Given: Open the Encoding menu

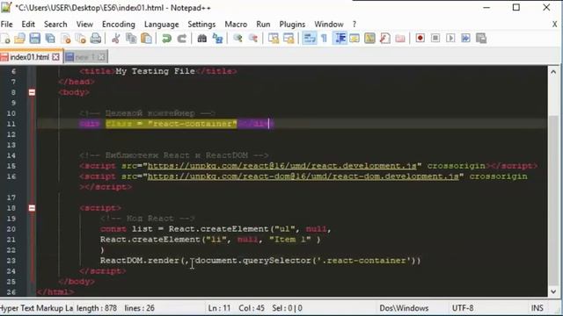Looking at the screenshot, I should pos(119,24).
